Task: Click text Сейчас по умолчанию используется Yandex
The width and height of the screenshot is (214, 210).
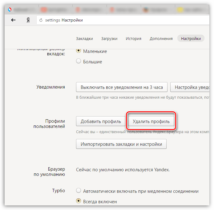Action: coord(123,170)
